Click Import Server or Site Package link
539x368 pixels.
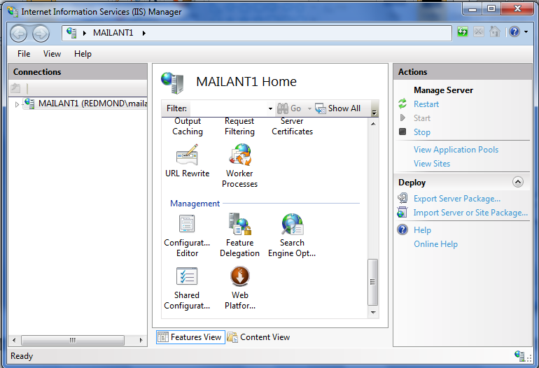pyautogui.click(x=470, y=213)
